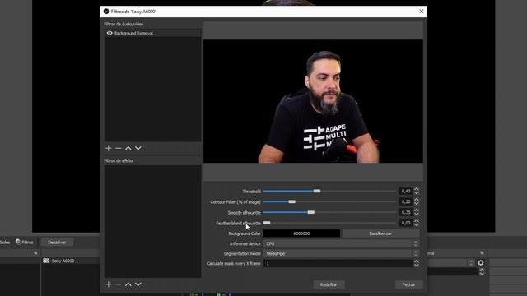This screenshot has height=296, width=527.
Task: Remove the selected audio/video filter with minus
Action: coord(119,148)
